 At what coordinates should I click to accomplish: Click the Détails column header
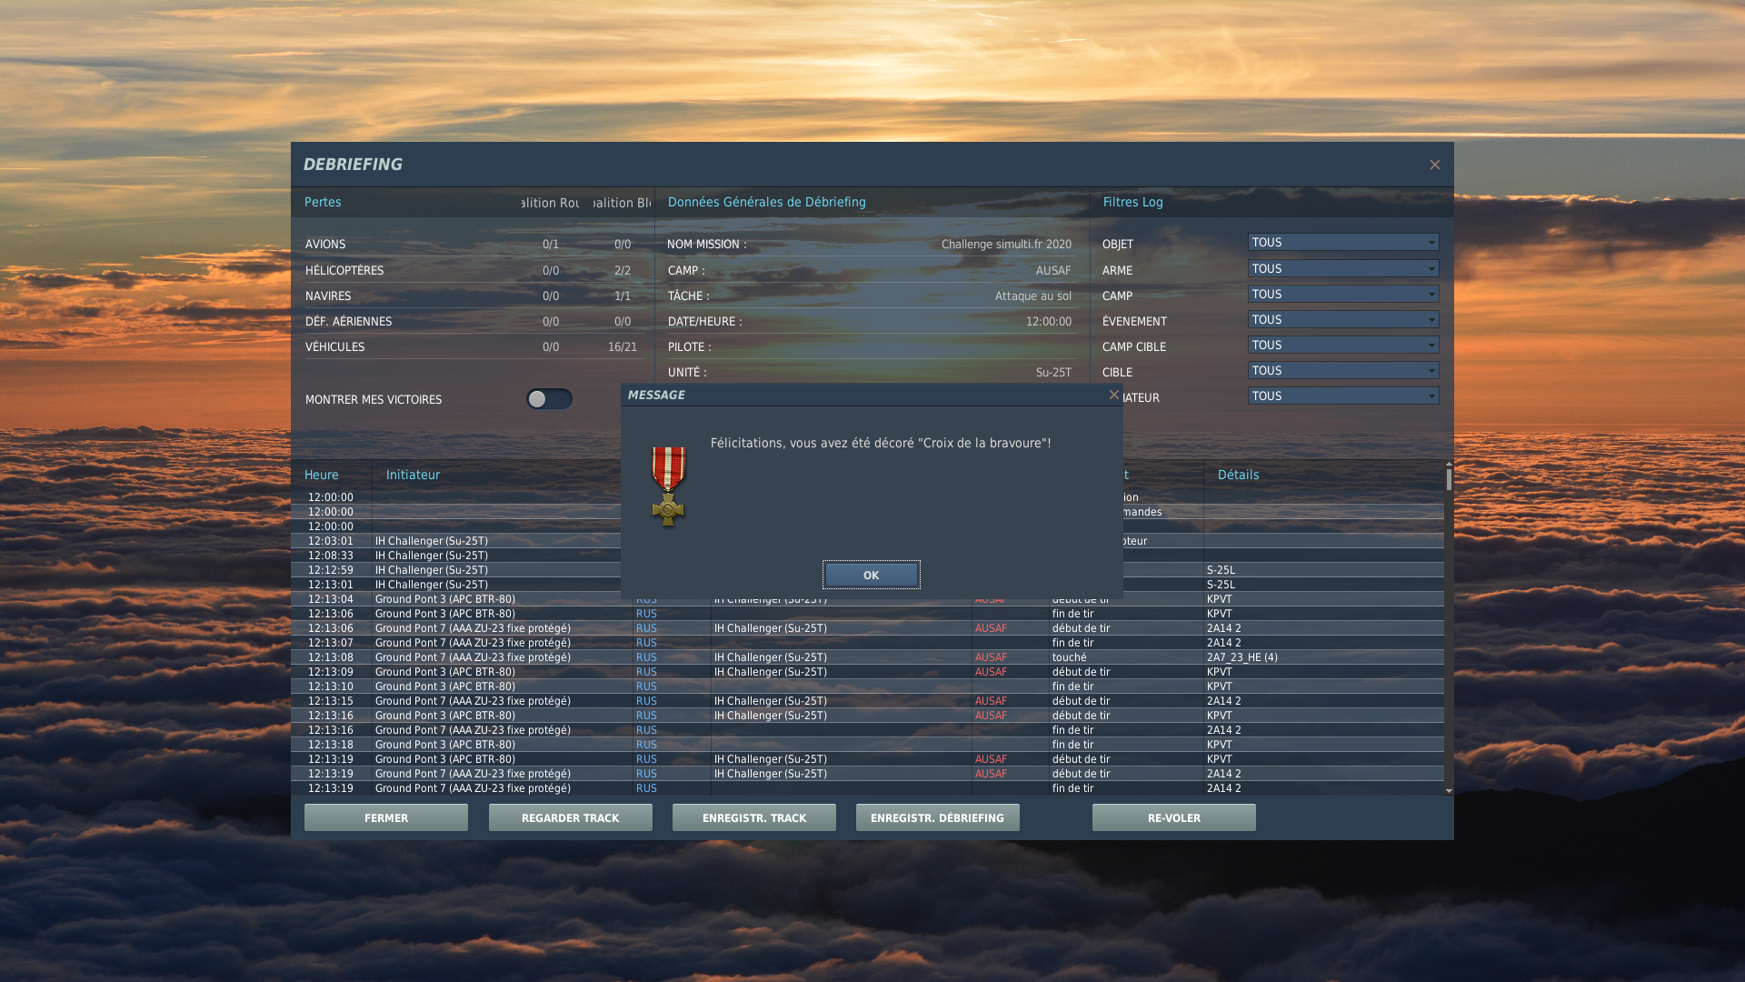[x=1238, y=475]
